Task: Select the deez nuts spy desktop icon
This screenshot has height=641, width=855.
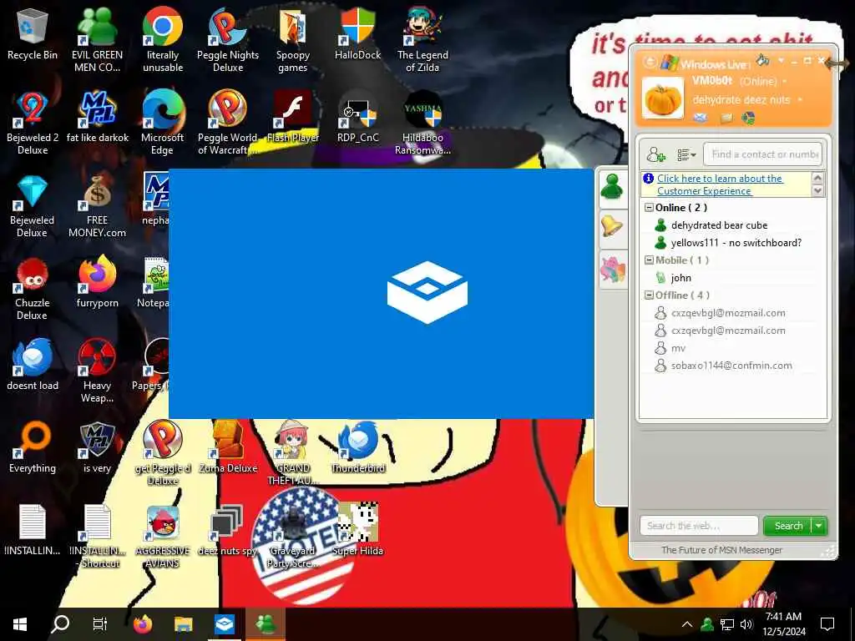Action: pyautogui.click(x=228, y=530)
